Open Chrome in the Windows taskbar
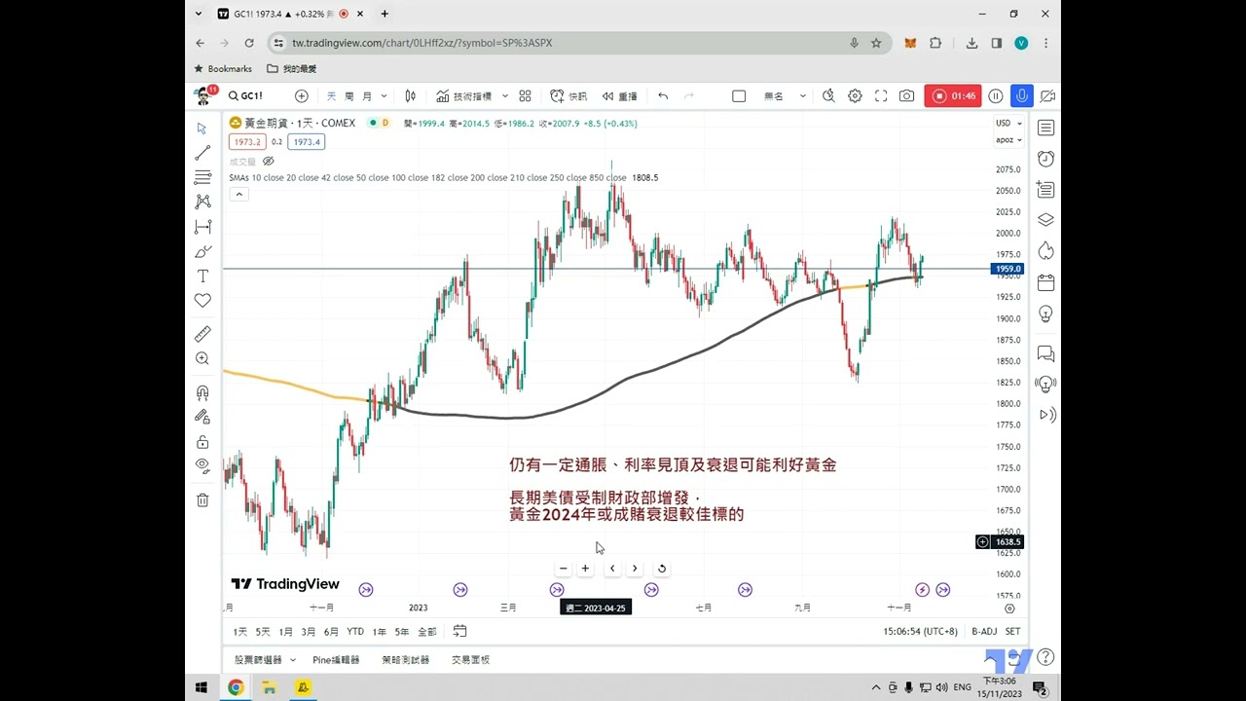 point(236,687)
